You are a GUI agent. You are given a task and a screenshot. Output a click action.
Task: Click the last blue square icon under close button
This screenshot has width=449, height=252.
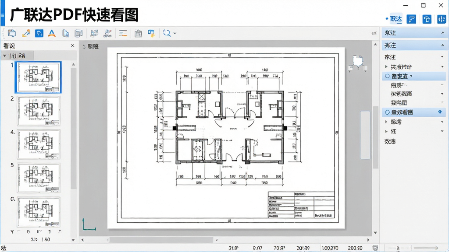(442, 19)
